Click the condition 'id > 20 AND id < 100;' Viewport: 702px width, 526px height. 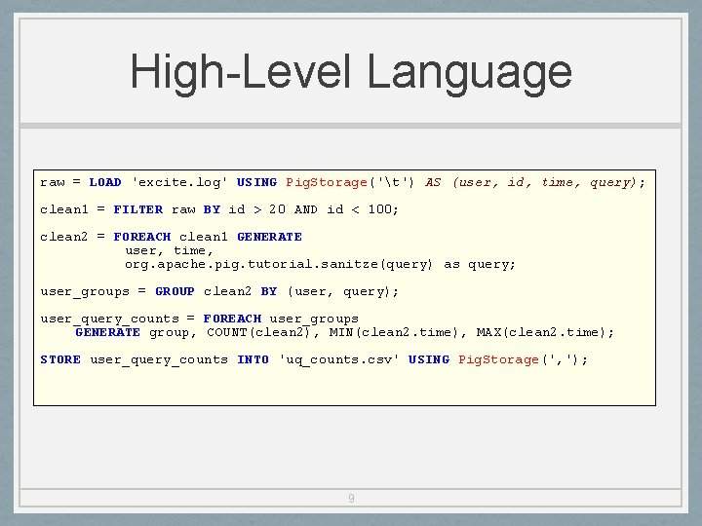[x=313, y=209]
